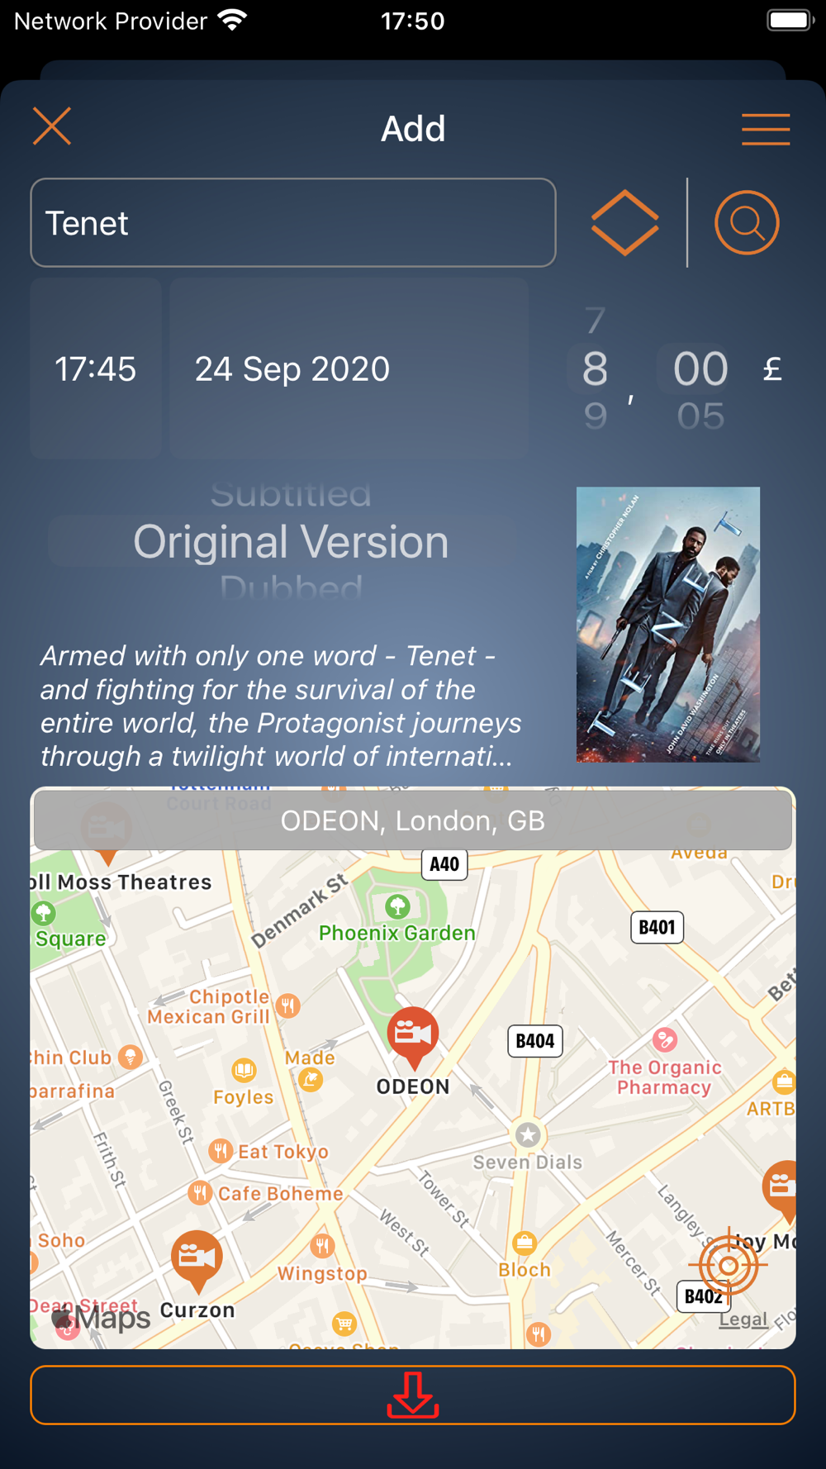Click the red download save button
The image size is (826, 1469).
click(x=413, y=1395)
